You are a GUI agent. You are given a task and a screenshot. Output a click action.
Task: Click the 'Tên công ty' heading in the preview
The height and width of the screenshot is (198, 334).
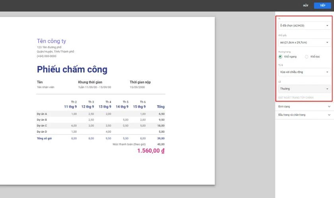[x=51, y=41]
